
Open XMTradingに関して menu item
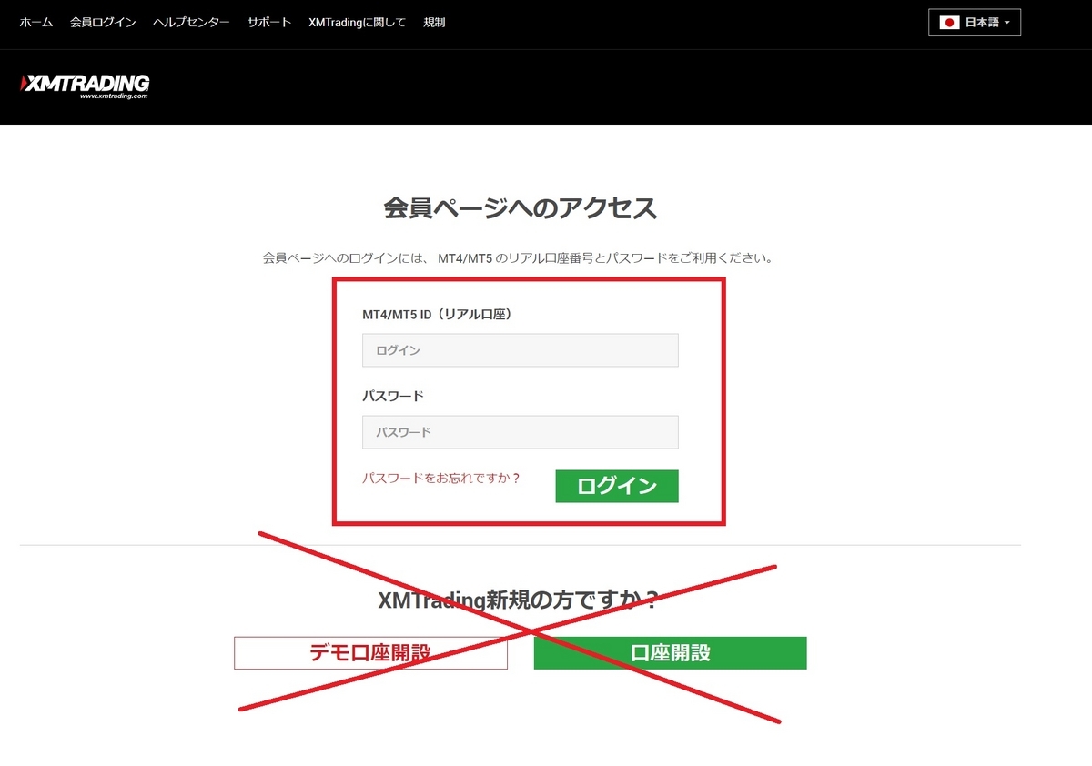pos(357,23)
